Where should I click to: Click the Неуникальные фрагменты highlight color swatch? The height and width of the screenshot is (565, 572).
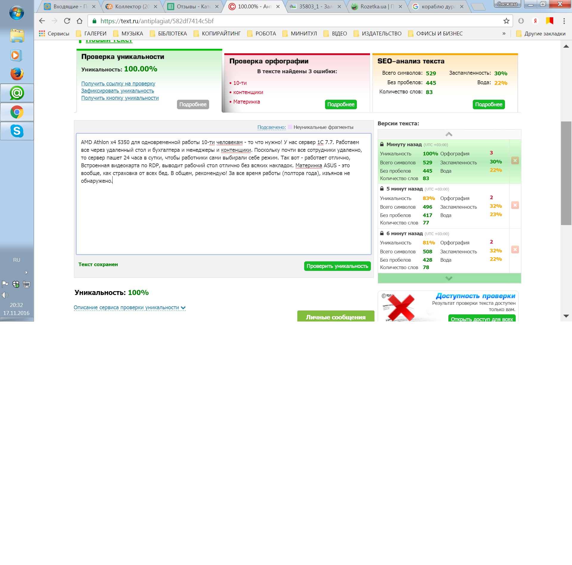coord(290,127)
